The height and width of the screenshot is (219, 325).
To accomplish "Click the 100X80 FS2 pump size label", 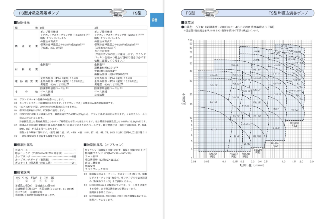I will click(294, 124).
